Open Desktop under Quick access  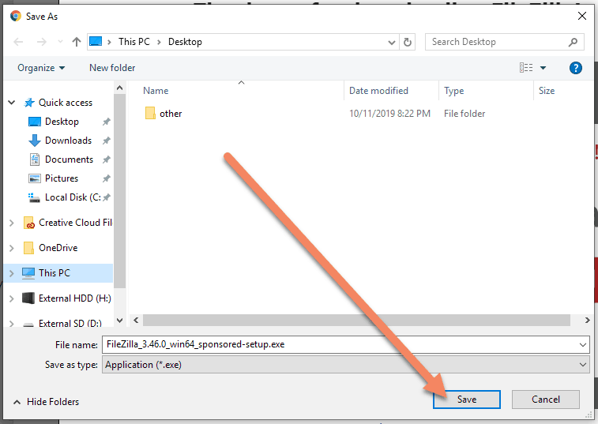click(x=62, y=122)
